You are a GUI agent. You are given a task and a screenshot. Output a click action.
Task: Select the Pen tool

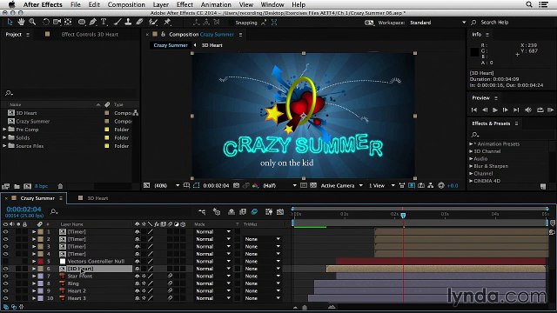(x=93, y=22)
